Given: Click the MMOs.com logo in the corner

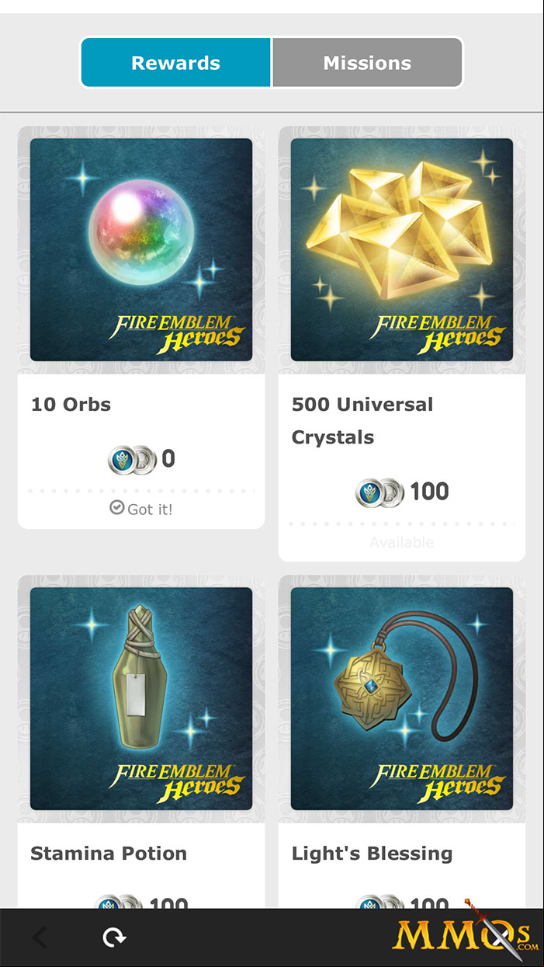Looking at the screenshot, I should pos(466,934).
